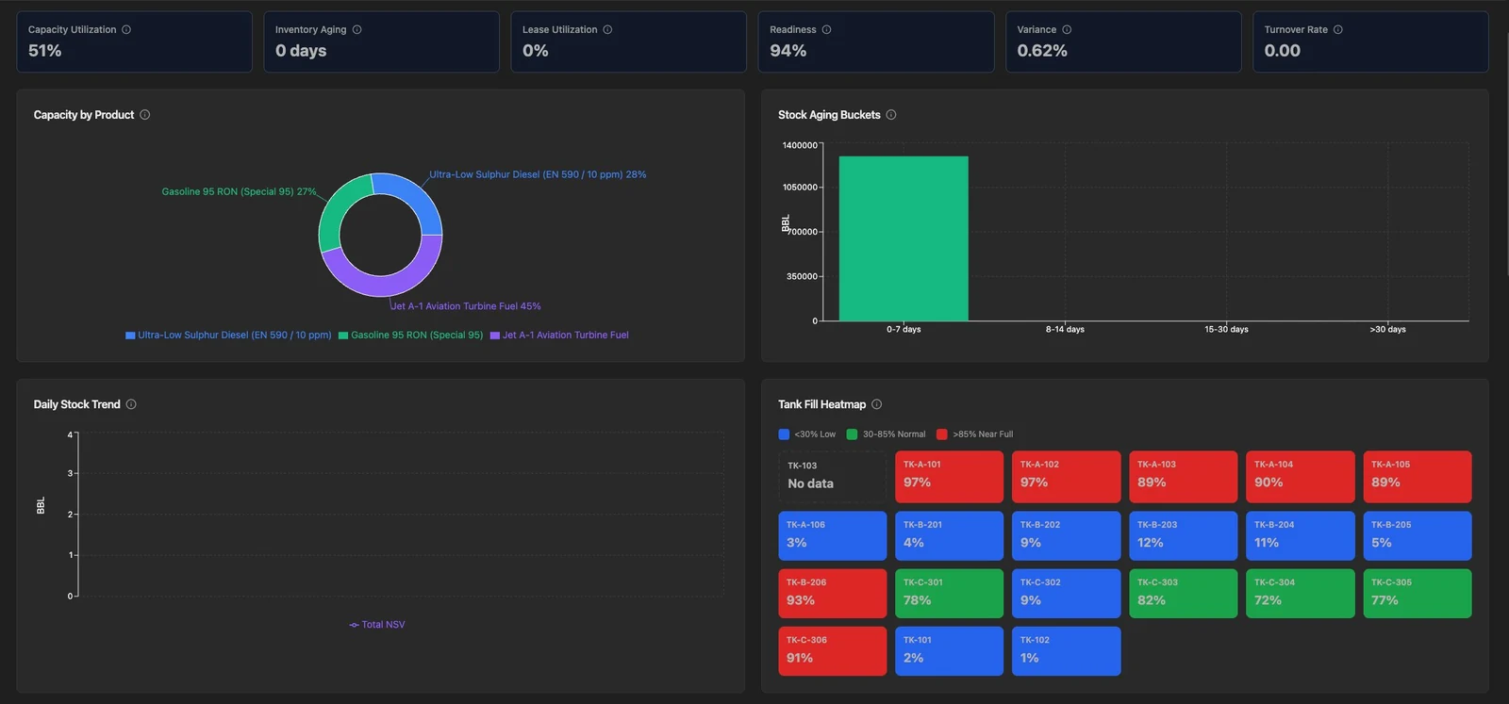The width and height of the screenshot is (1509, 704).
Task: Click the info icon beside Capacity Utilization
Action: click(x=126, y=30)
